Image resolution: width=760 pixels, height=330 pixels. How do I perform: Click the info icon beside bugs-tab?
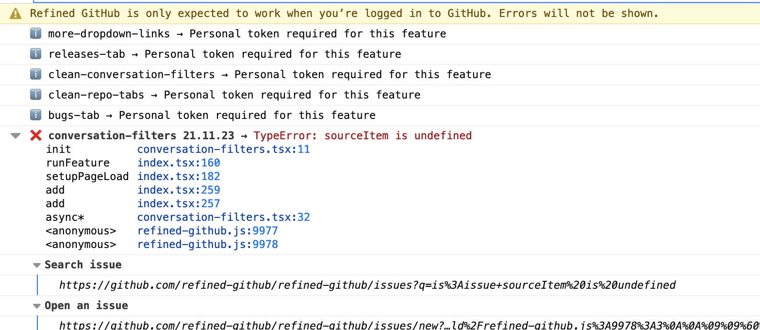coord(35,115)
